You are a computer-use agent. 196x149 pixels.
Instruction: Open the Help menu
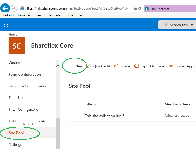[81, 15]
